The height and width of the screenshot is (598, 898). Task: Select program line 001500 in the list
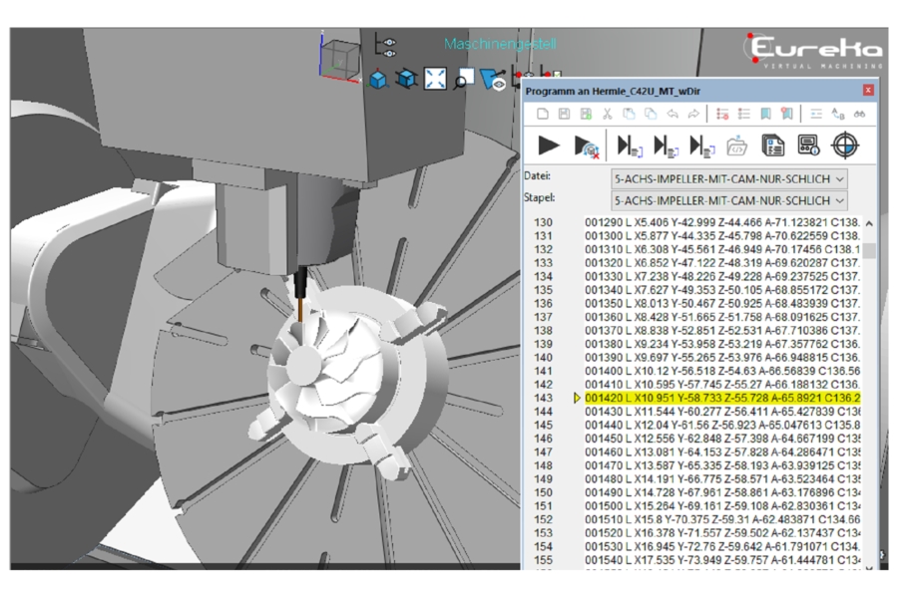coord(718,505)
